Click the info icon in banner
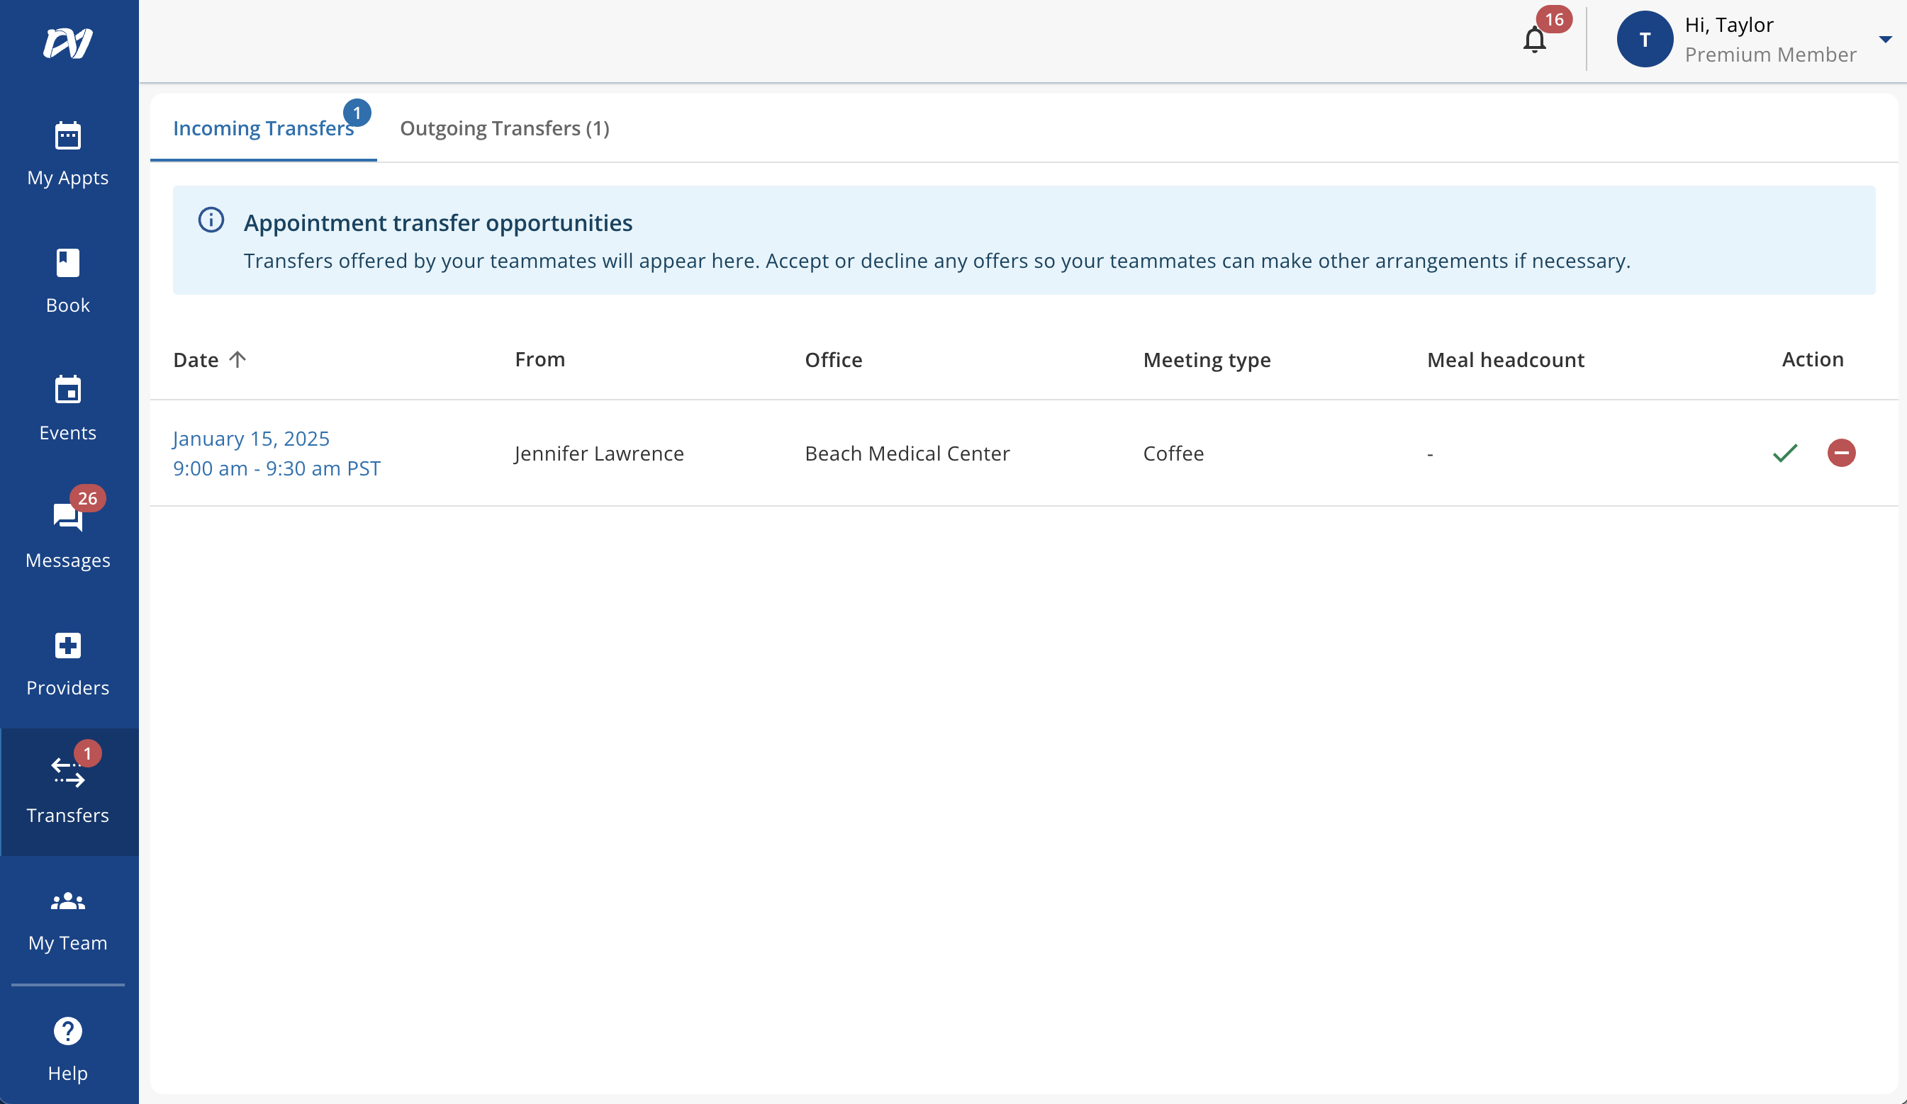The width and height of the screenshot is (1907, 1104). [x=211, y=220]
